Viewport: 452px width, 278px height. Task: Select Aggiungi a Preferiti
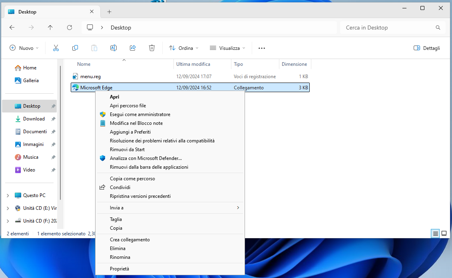pyautogui.click(x=170, y=132)
